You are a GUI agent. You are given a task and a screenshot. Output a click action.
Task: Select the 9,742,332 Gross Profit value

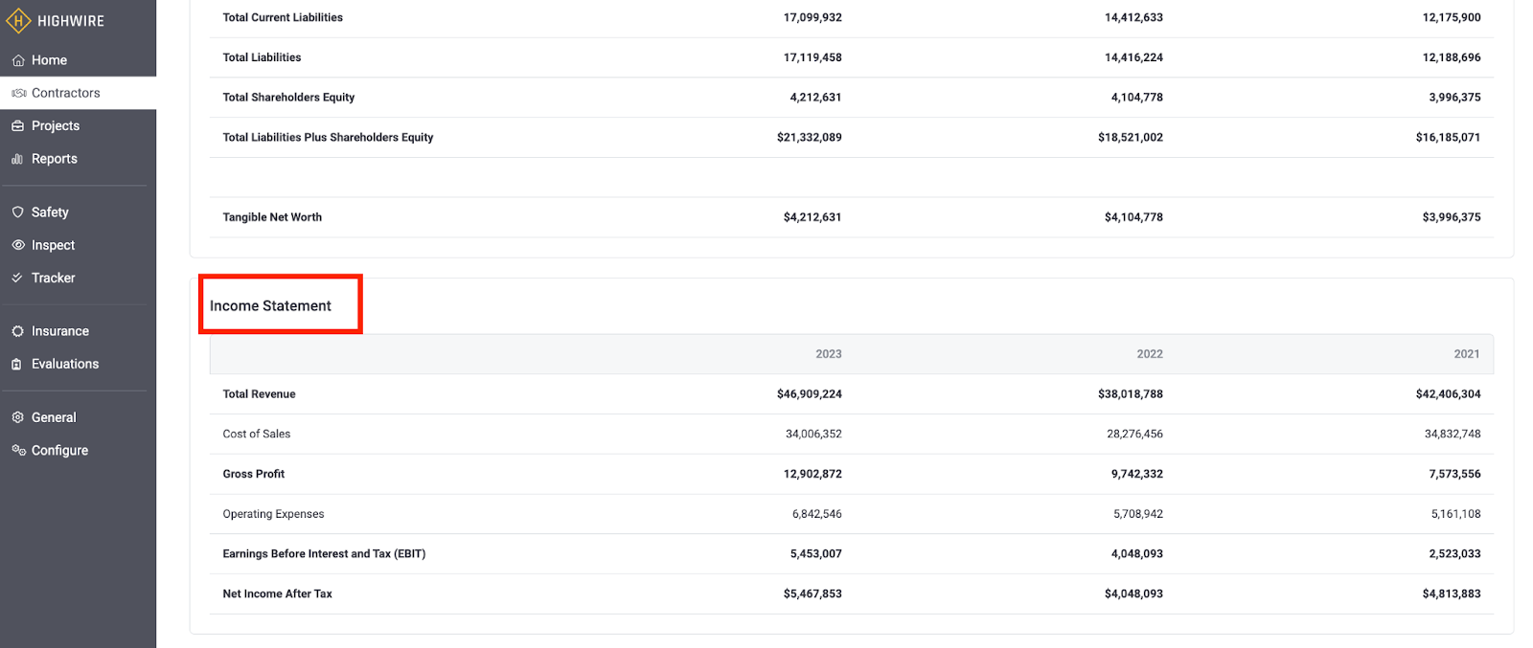point(1136,474)
